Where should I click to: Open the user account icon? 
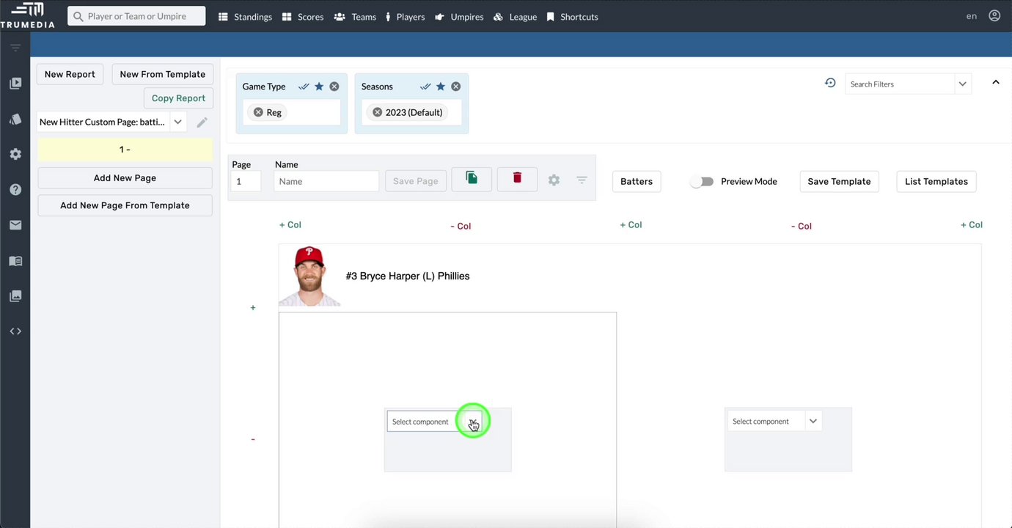pyautogui.click(x=994, y=15)
